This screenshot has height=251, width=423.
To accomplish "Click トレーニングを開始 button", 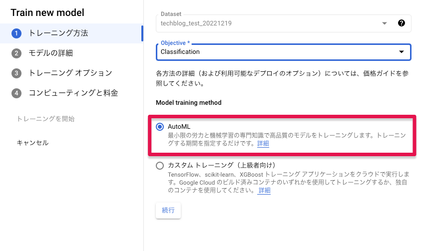I will coord(45,119).
